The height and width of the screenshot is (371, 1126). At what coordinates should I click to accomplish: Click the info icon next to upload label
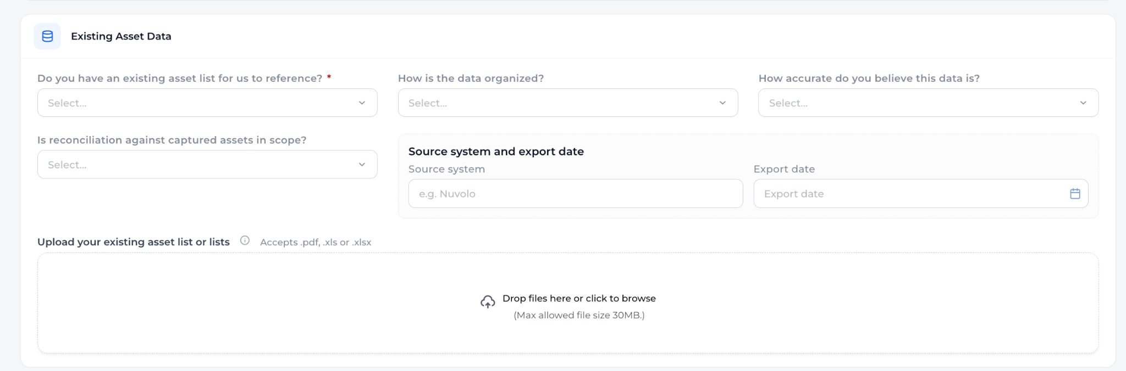[245, 240]
